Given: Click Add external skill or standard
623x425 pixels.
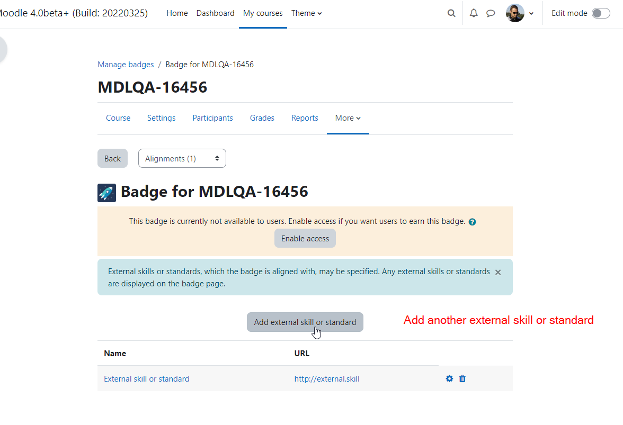Looking at the screenshot, I should point(305,322).
